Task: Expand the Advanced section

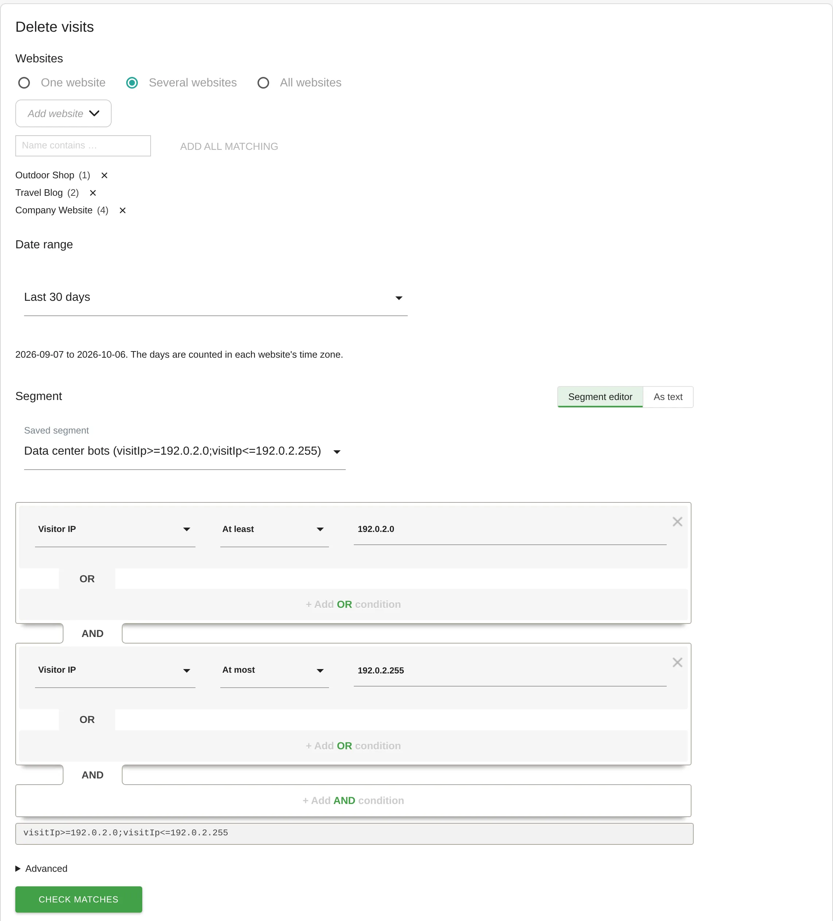Action: tap(42, 868)
